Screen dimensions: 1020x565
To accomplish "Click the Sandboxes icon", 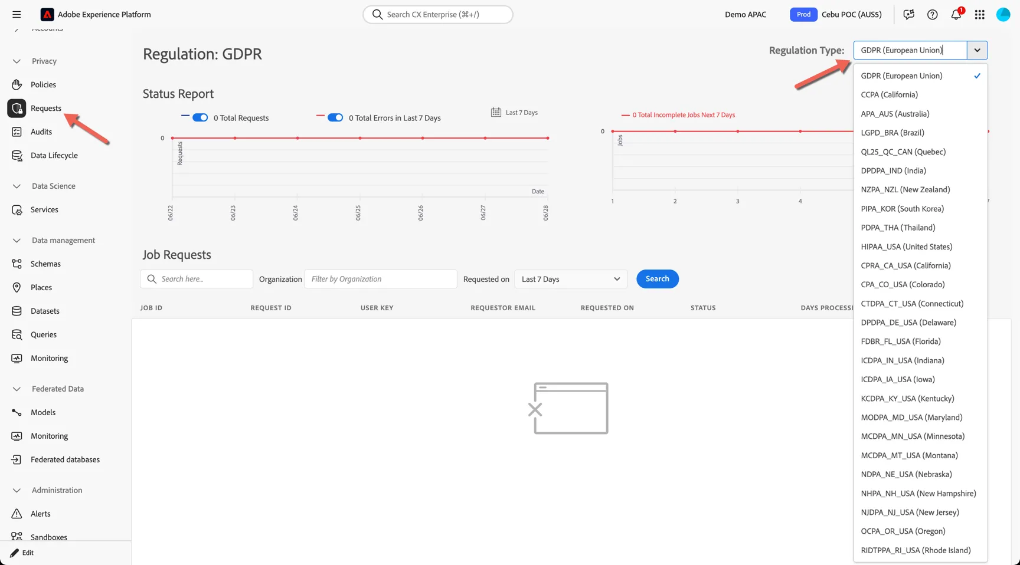I will (x=17, y=537).
